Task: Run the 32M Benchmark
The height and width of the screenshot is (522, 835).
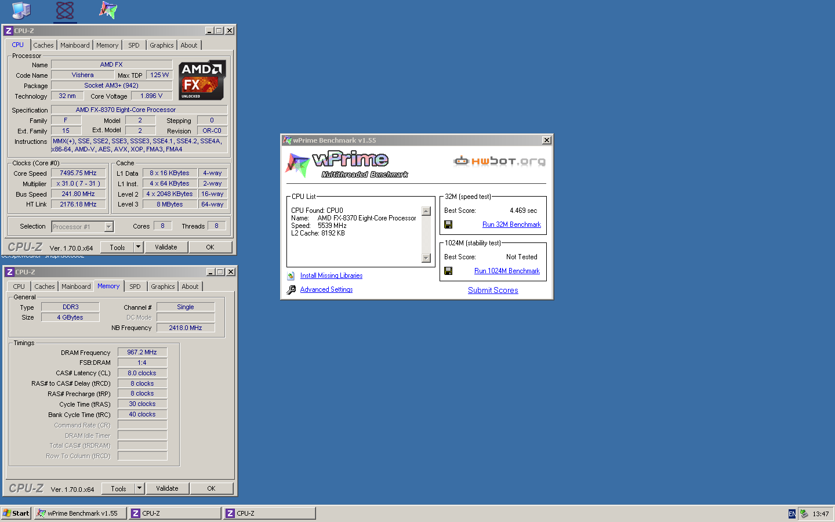Action: pos(511,224)
